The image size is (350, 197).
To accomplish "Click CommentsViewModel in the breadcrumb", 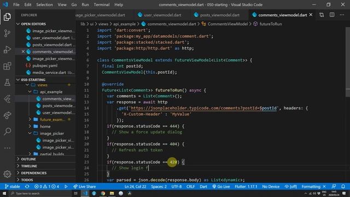I will pos(227,24).
